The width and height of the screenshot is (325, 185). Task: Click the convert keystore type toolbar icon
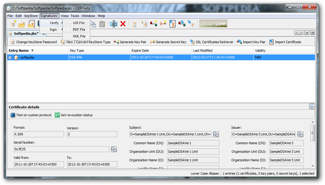point(144,24)
